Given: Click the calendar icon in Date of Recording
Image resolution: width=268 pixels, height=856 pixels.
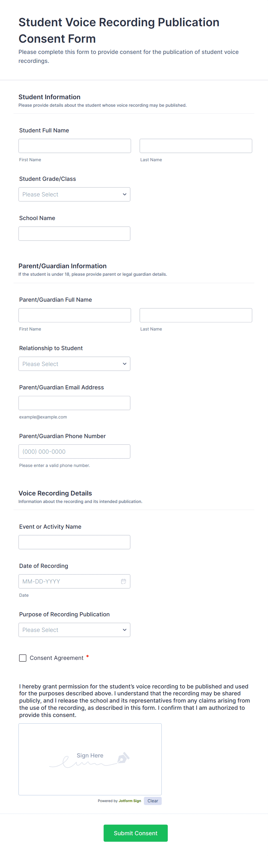Looking at the screenshot, I should (124, 581).
